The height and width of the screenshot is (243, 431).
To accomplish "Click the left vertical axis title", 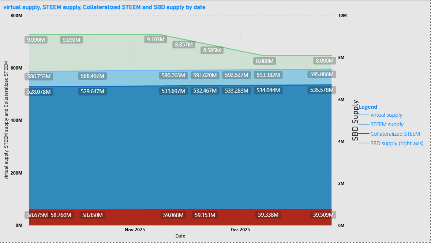I will [x=6, y=120].
